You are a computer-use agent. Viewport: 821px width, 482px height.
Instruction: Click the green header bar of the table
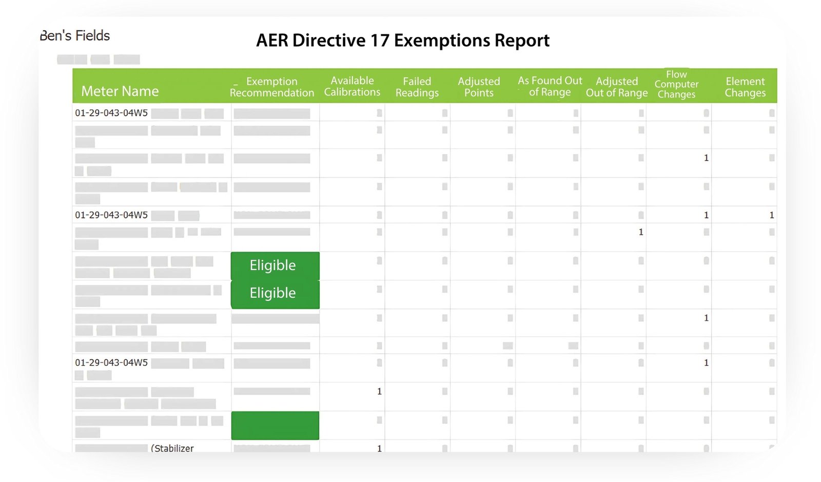click(x=425, y=85)
